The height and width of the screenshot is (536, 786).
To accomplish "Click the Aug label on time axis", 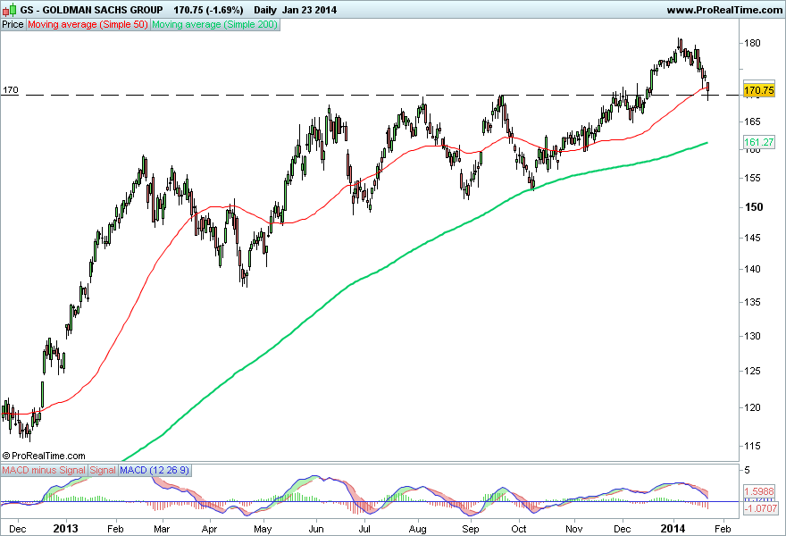I will (x=418, y=529).
